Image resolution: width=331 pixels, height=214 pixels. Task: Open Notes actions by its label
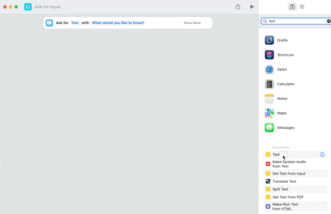click(x=282, y=99)
